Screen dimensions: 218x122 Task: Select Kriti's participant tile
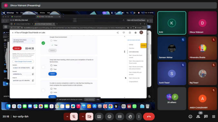(172, 23)
